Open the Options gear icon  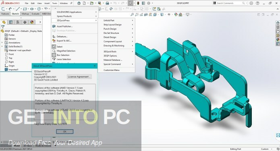pyautogui.click(x=149, y=3)
